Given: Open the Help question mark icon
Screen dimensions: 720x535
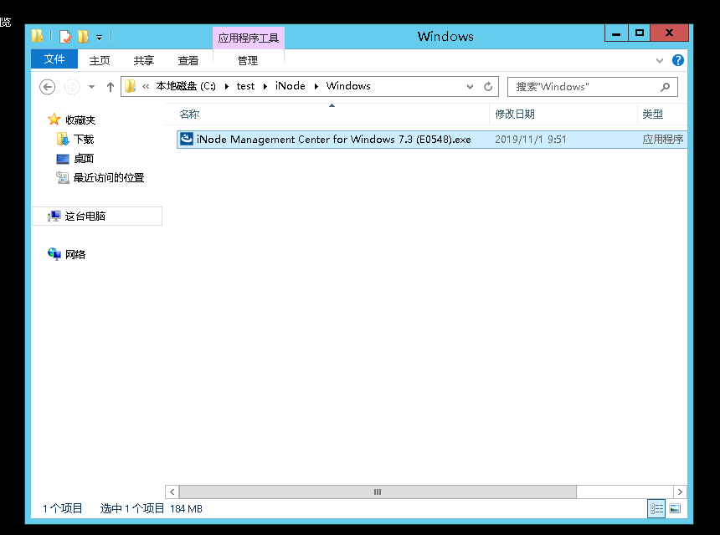Looking at the screenshot, I should pos(678,60).
